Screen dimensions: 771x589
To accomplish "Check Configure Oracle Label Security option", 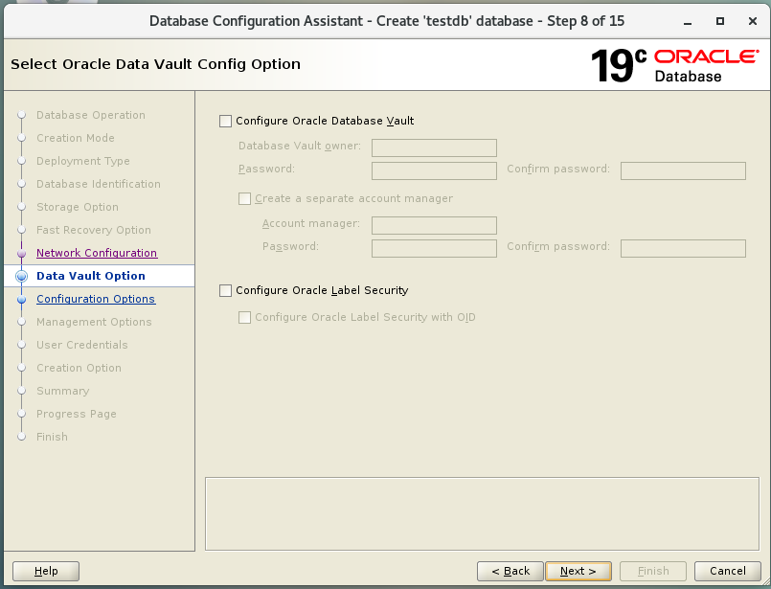I will [226, 290].
